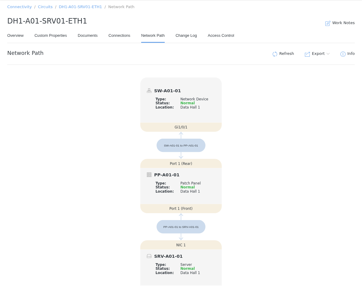Viewport: 362px width, 287px height.
Task: Click the Refresh button label
Action: tap(287, 54)
